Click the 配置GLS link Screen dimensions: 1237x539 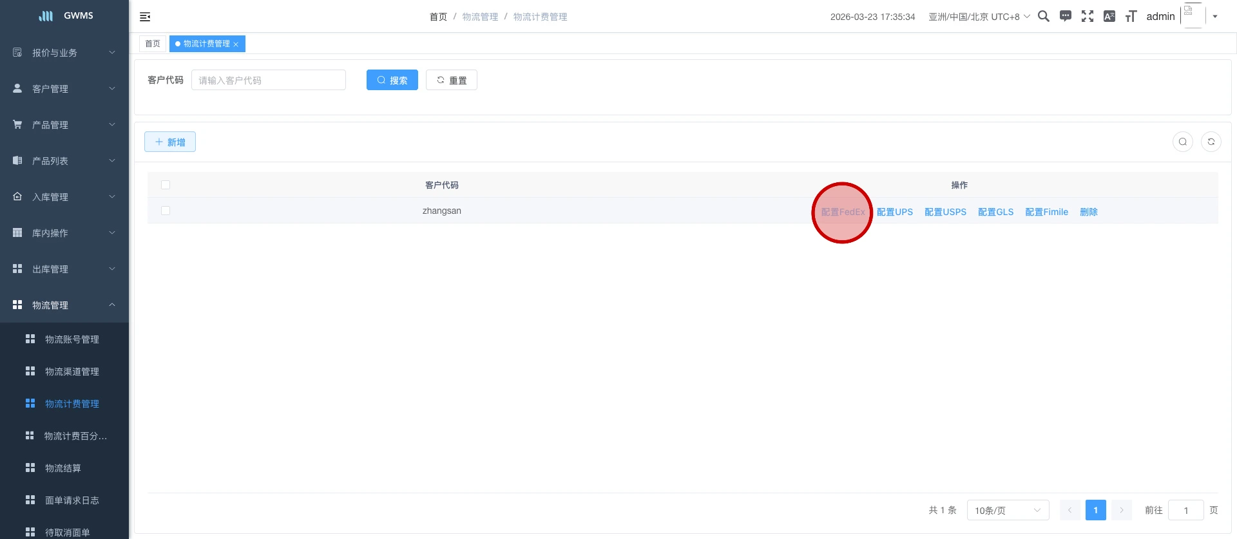(x=995, y=212)
